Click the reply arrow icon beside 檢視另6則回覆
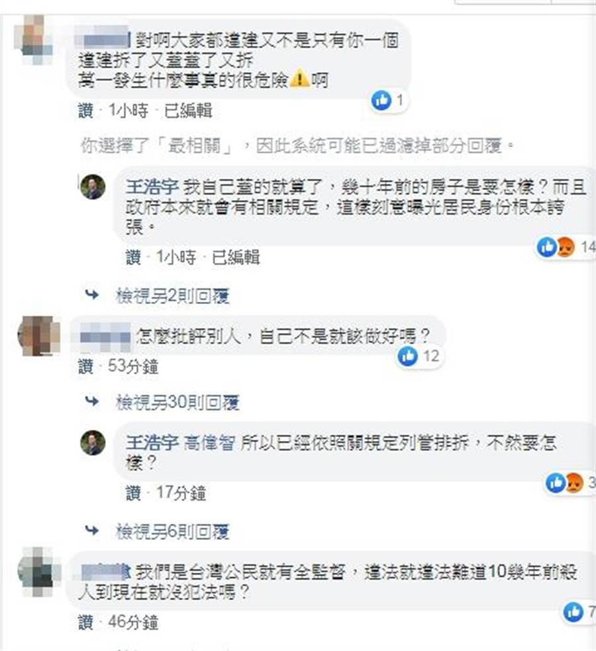The height and width of the screenshot is (651, 596). point(92,530)
